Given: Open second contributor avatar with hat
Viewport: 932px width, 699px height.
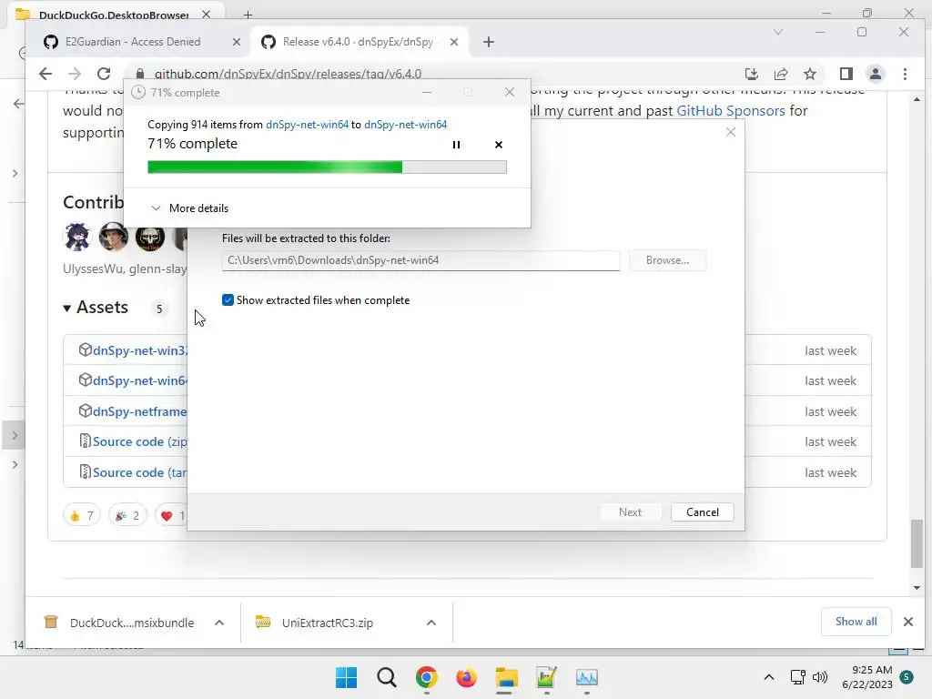Looking at the screenshot, I should click(x=114, y=238).
